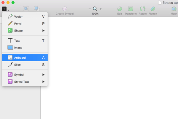Select the highlighted Artboard menu item
This screenshot has height=119, width=178.
coord(25,58)
